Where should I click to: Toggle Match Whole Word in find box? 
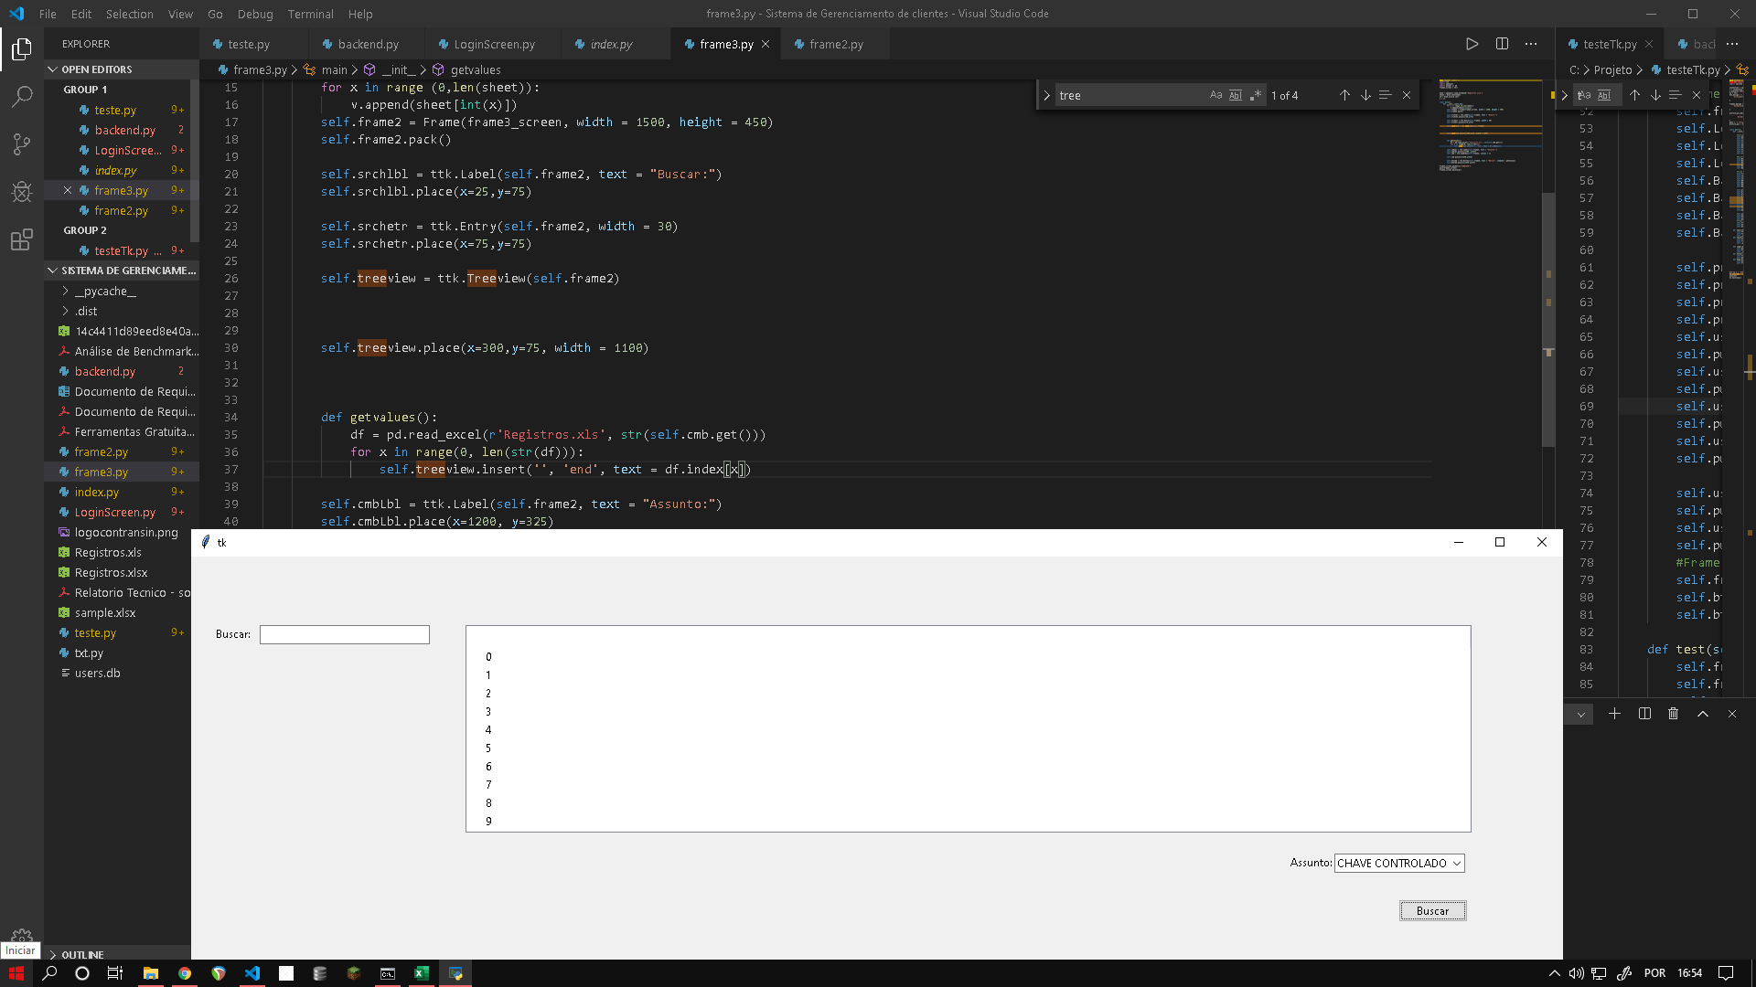[x=1236, y=95]
